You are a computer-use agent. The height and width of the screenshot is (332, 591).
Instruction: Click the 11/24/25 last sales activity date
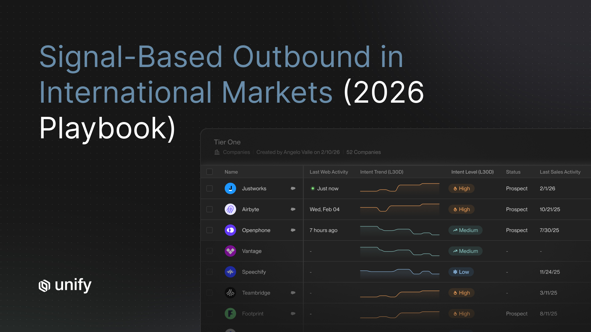click(550, 272)
